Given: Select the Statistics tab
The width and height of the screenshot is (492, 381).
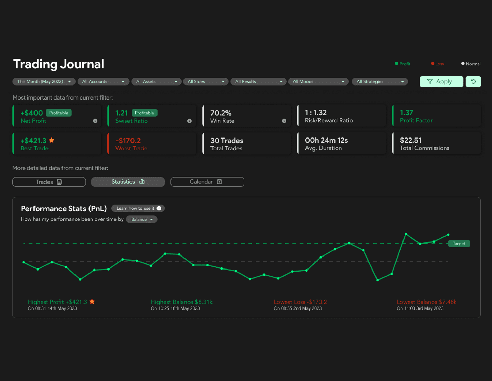Looking at the screenshot, I should 128,182.
